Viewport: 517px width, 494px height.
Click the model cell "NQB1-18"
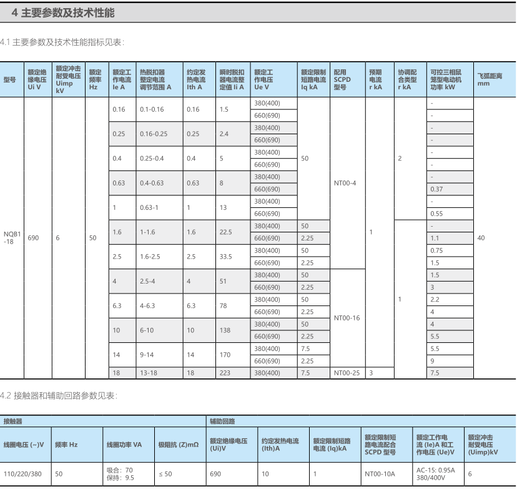[x=12, y=238]
